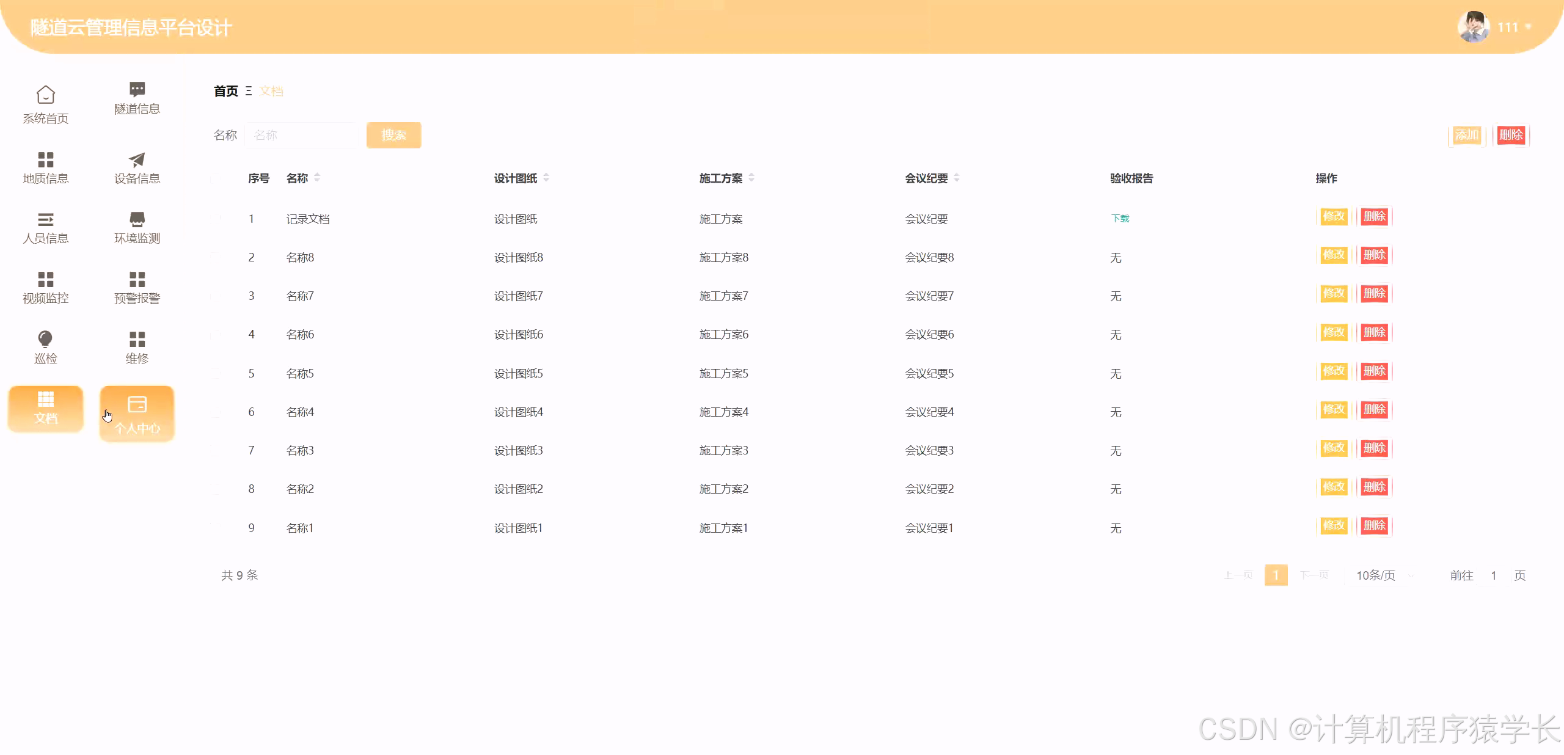Click the 名称2 cell

pyautogui.click(x=300, y=489)
